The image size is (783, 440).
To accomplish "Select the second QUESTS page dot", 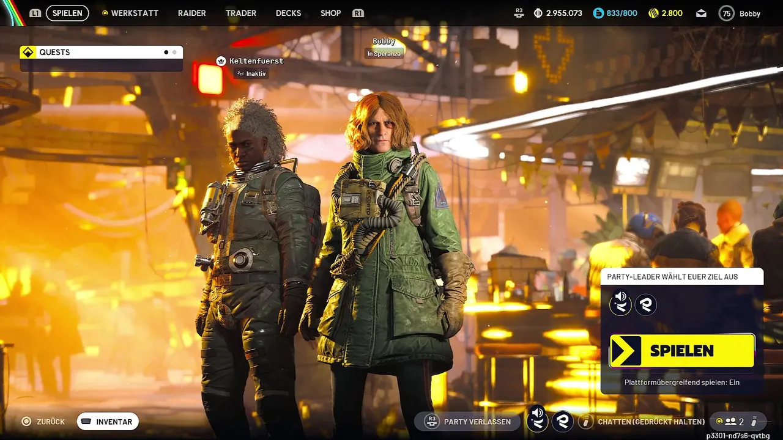I will 174,52.
